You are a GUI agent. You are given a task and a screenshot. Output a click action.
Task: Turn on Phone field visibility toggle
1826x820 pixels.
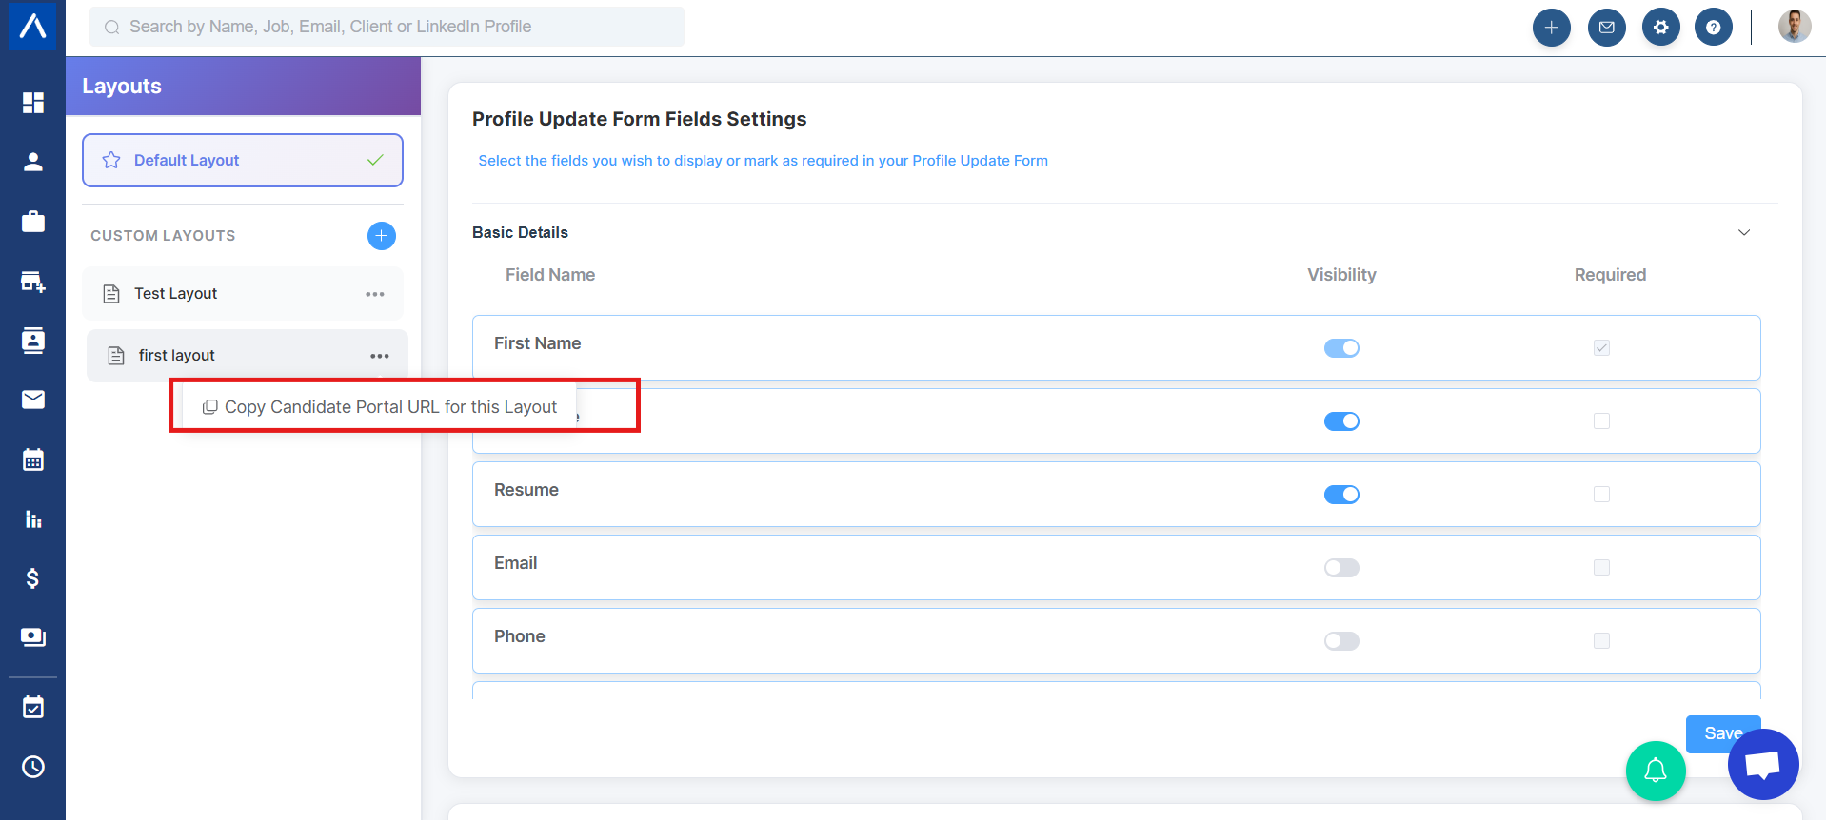tap(1341, 641)
